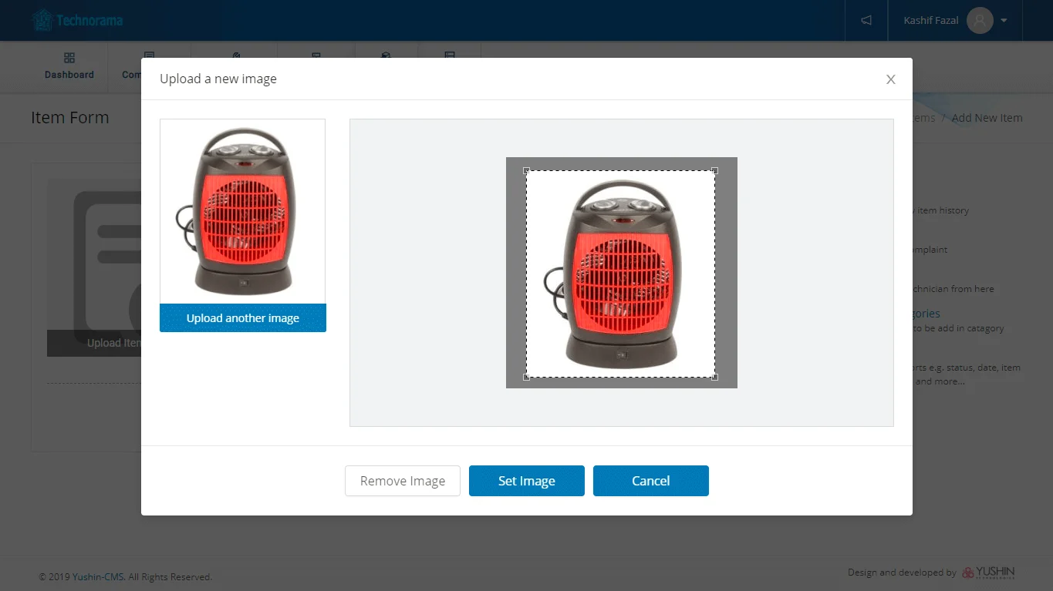Expand the Kashif Fazal account dropdown arrow

coord(1004,21)
